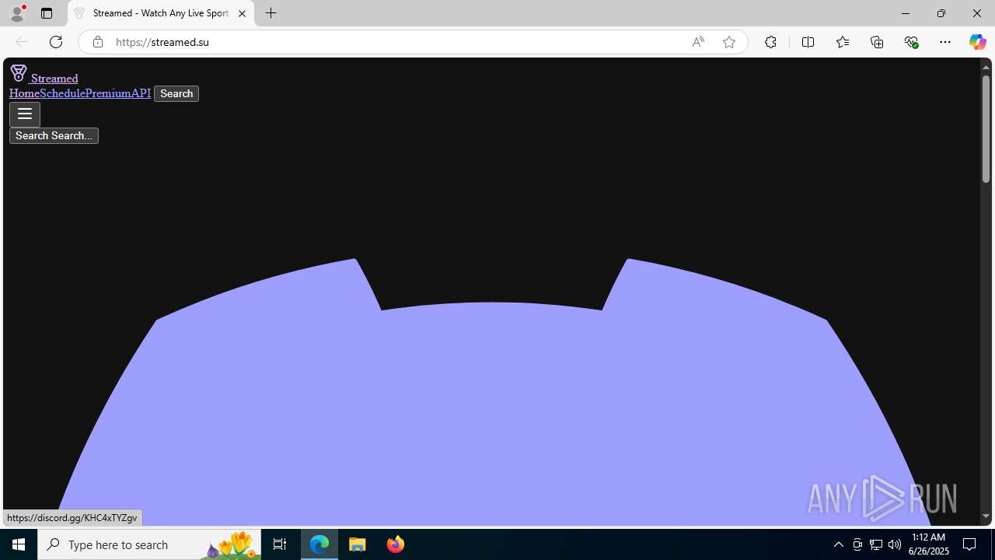The image size is (995, 560).
Task: Open browser profile icon
Action: point(17,13)
